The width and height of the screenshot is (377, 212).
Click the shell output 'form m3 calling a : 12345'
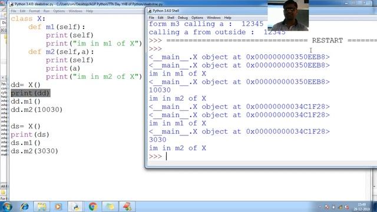coord(206,24)
